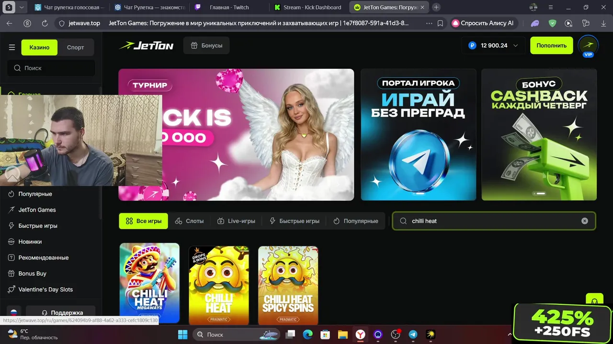Switch to the Спорт section
This screenshot has width=613, height=344.
[76, 47]
